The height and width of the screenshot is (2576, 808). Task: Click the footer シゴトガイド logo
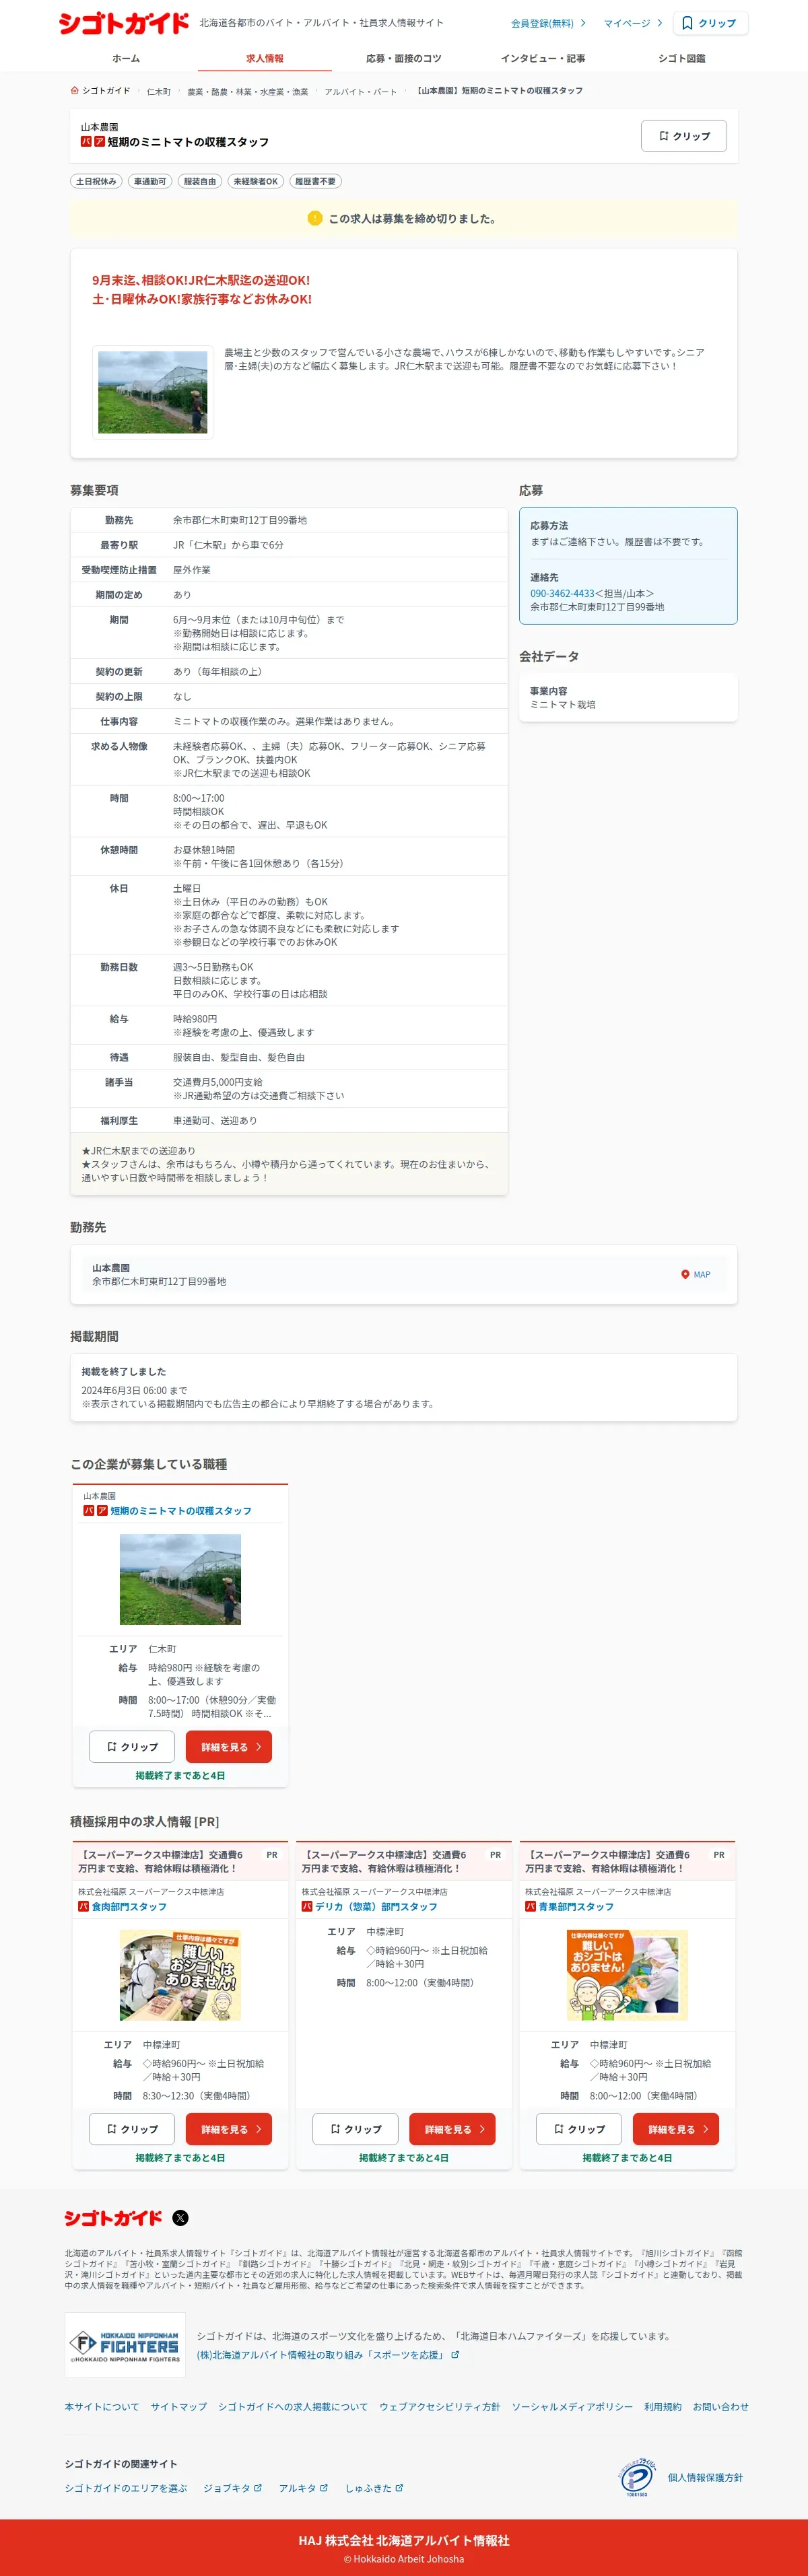(113, 2218)
